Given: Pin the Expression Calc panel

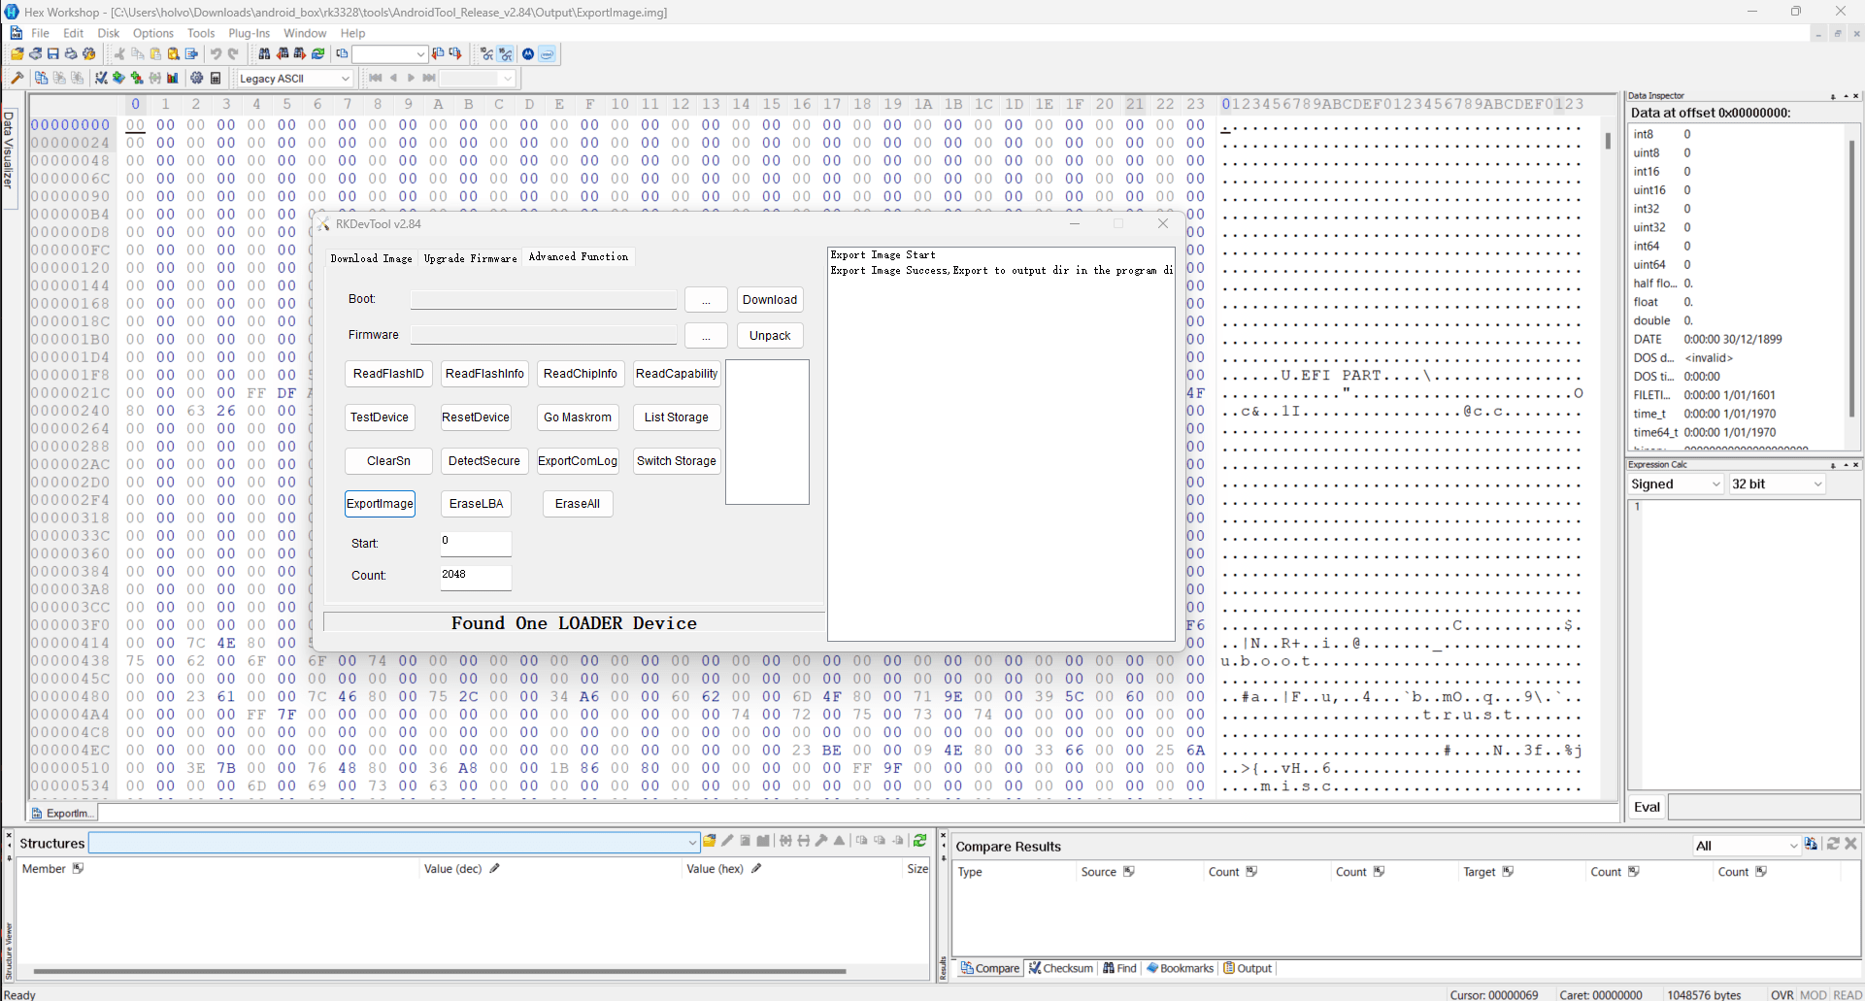Looking at the screenshot, I should [x=1833, y=465].
